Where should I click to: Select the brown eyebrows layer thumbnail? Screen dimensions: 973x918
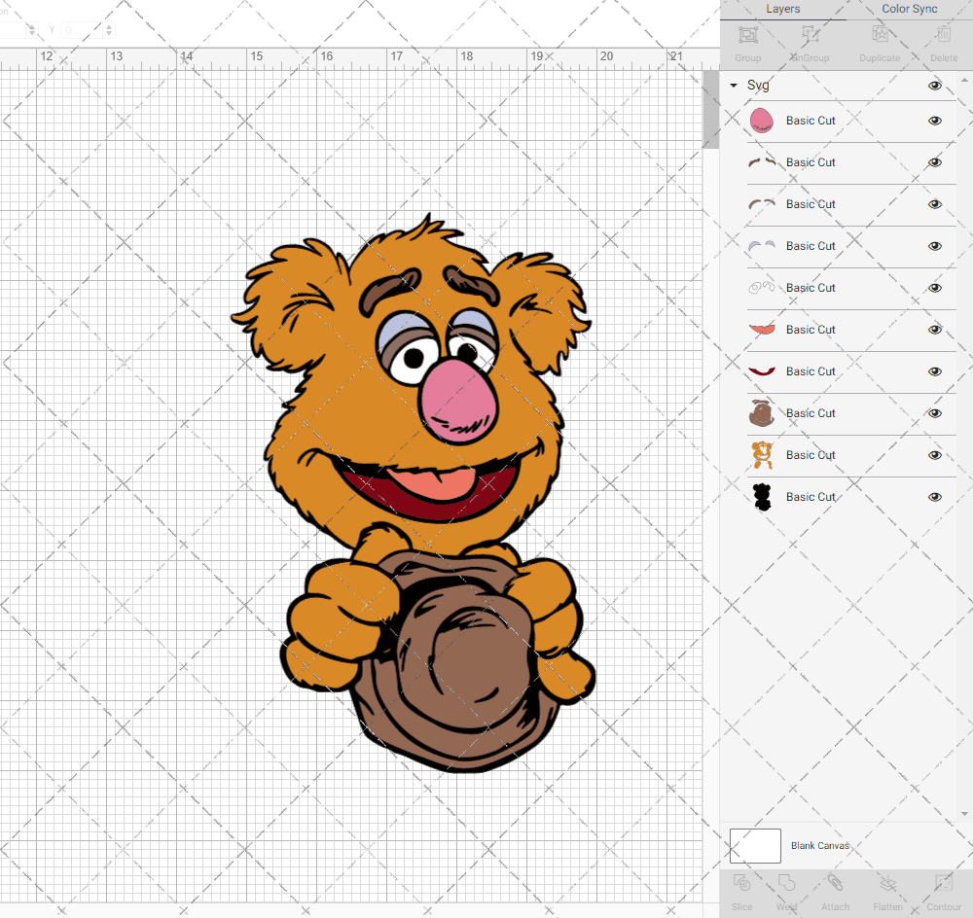[x=762, y=162]
